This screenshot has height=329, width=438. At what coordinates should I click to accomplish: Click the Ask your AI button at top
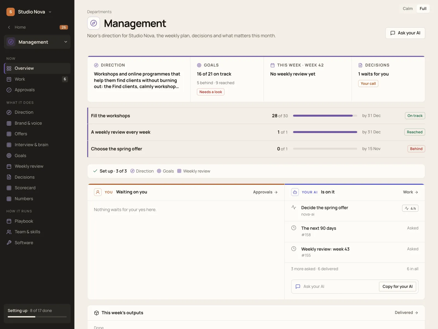pos(405,33)
